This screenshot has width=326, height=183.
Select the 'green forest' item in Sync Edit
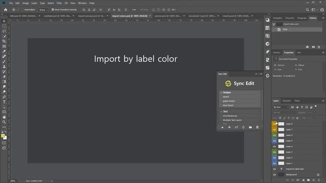[240, 101]
